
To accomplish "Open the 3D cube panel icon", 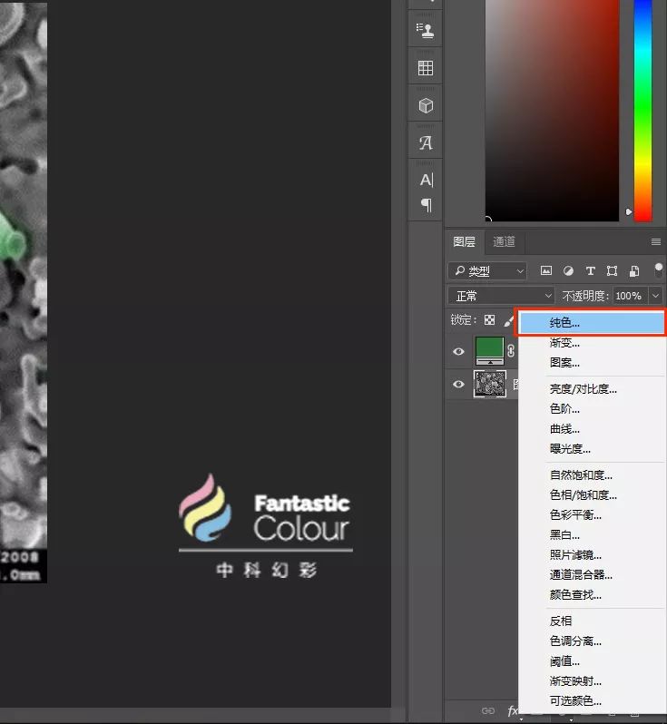I will pyautogui.click(x=425, y=106).
